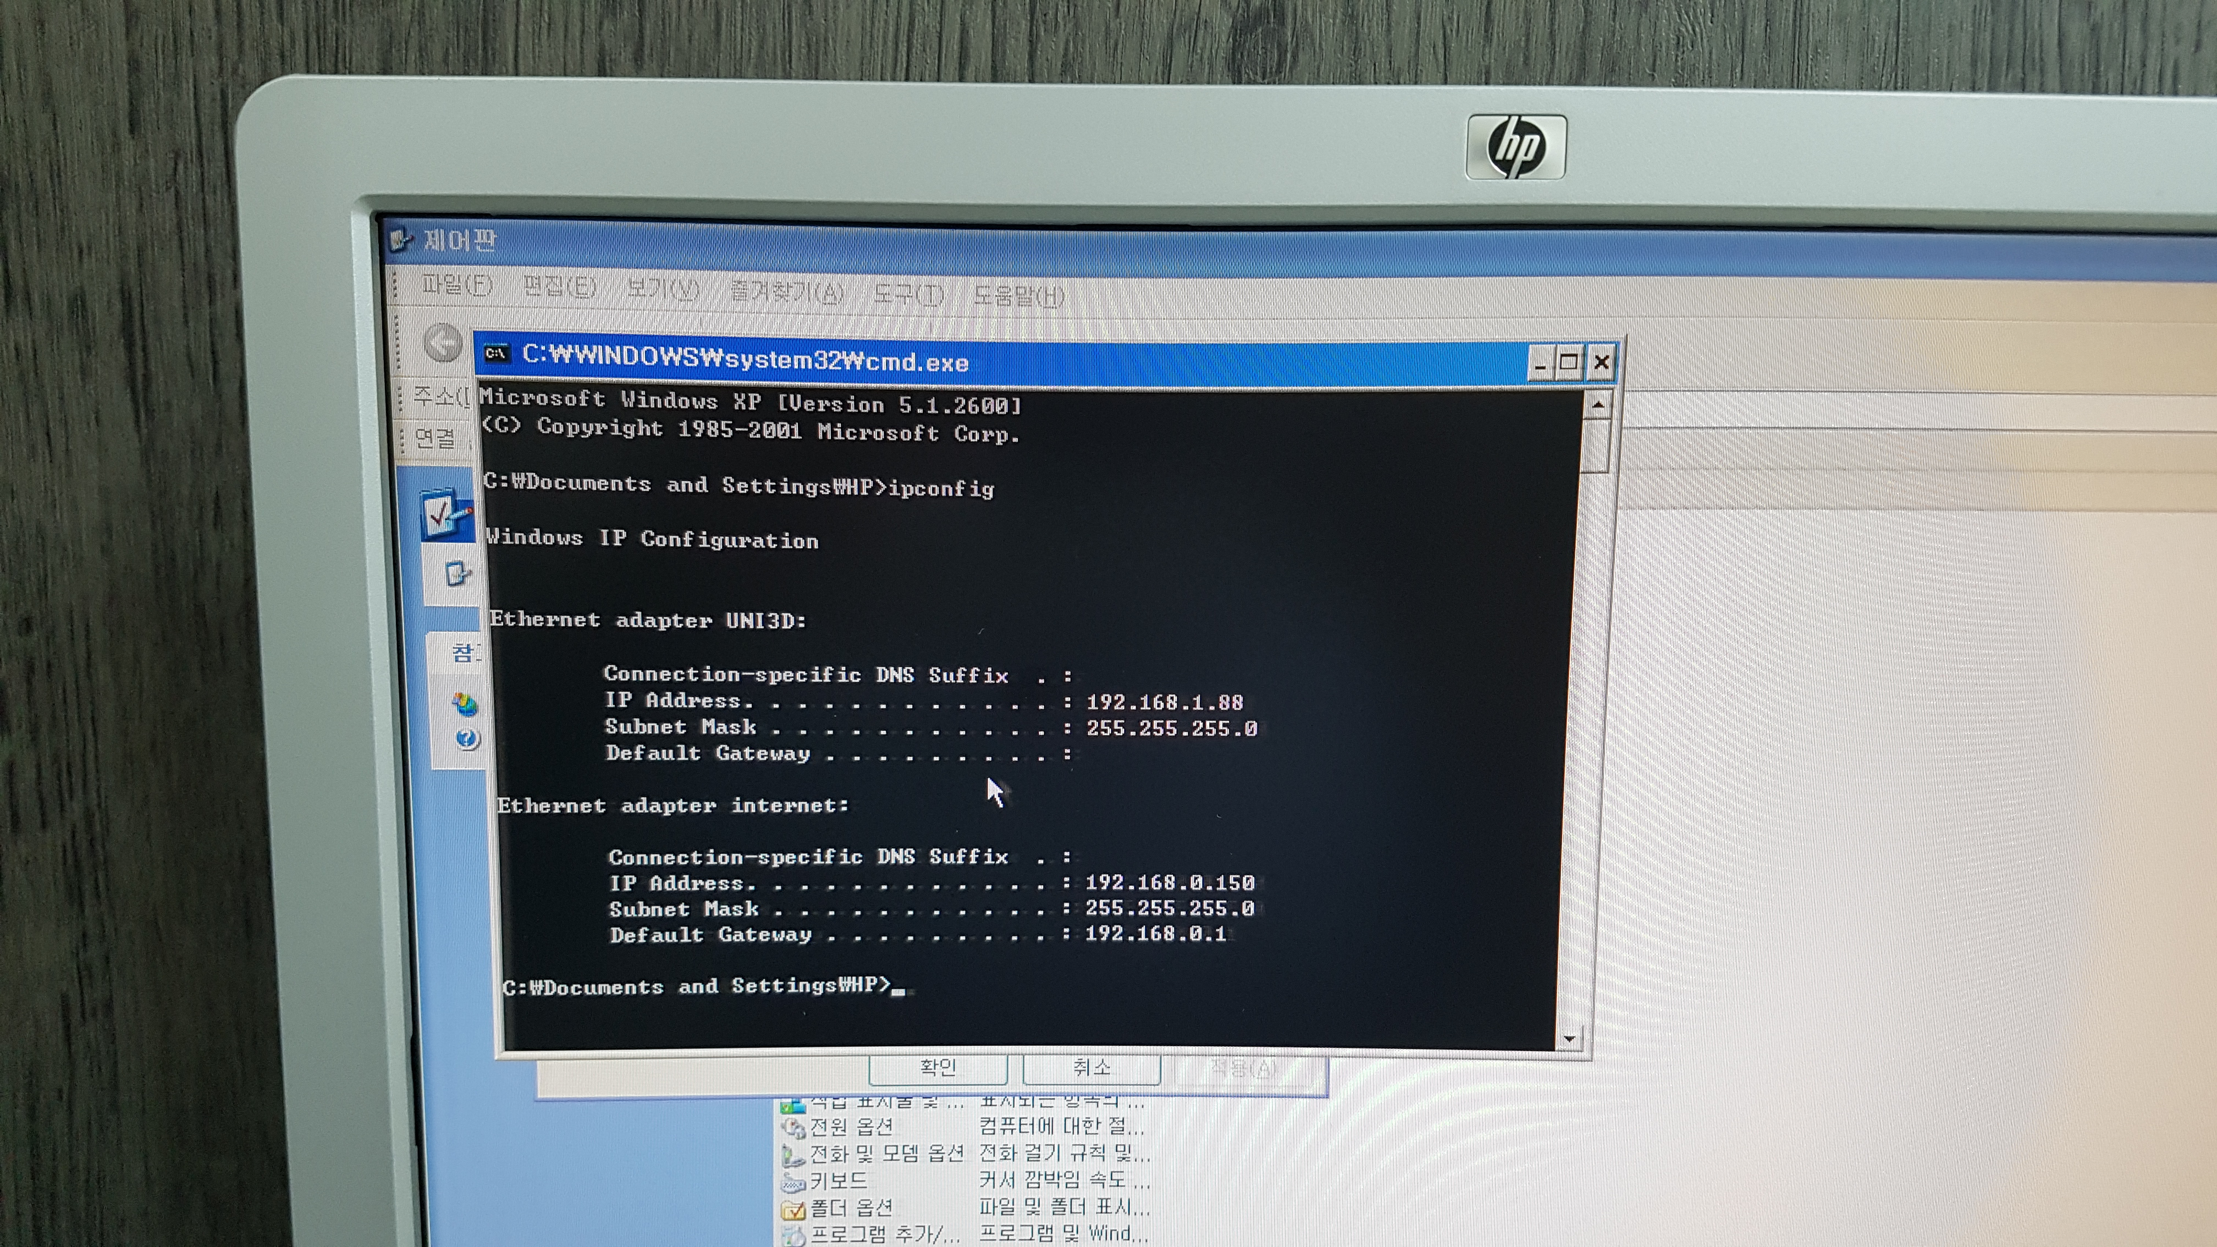Click the cmd scrollbar up arrow
This screenshot has width=2217, height=1247.
(x=1597, y=405)
